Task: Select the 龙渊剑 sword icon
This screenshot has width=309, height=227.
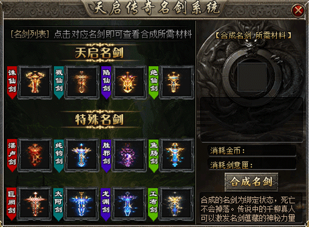Action: point(129,204)
